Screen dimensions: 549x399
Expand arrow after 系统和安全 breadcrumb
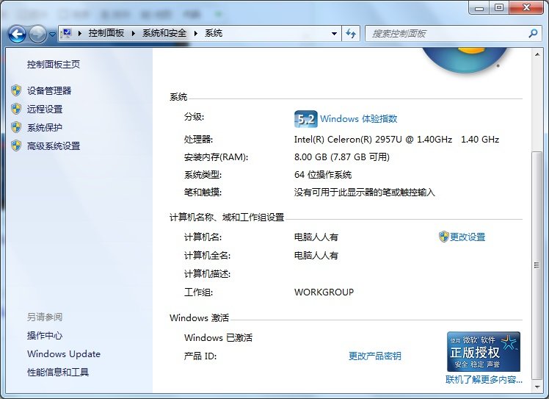point(196,34)
